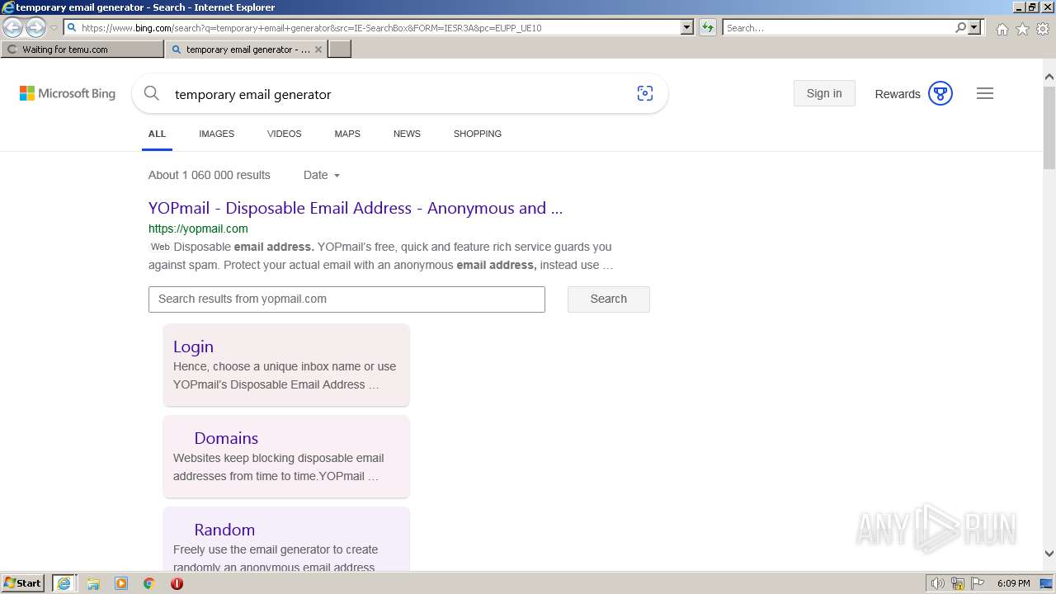Screen dimensions: 1056x594
Task: Click the refresh page icon
Action: 708,27
